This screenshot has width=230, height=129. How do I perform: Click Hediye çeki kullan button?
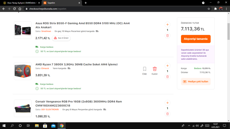coord(196,81)
